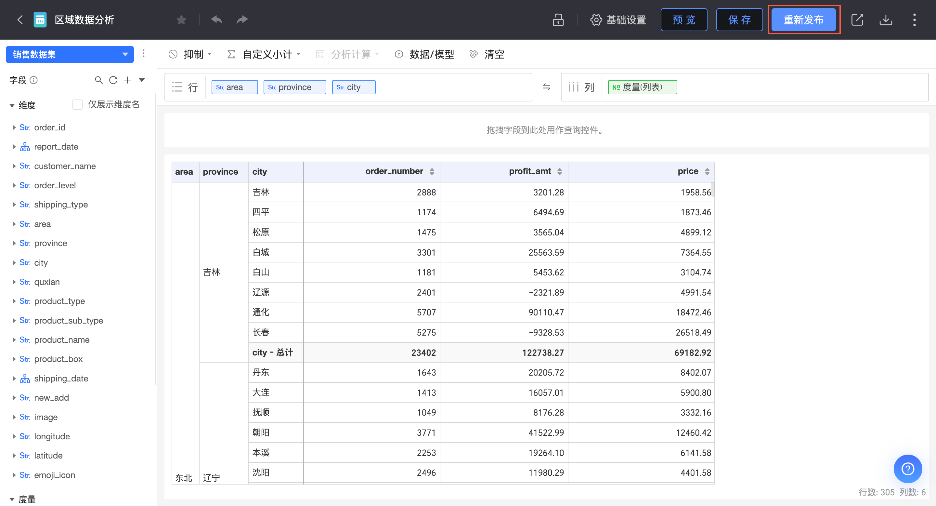The height and width of the screenshot is (506, 936).
Task: Open the help question-mark bubble
Action: 907,469
